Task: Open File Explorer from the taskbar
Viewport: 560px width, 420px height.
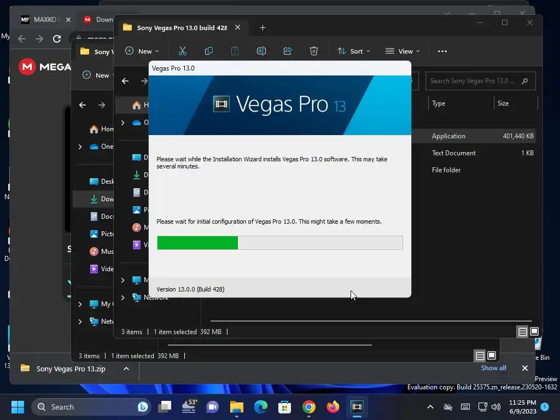Action: [236, 407]
